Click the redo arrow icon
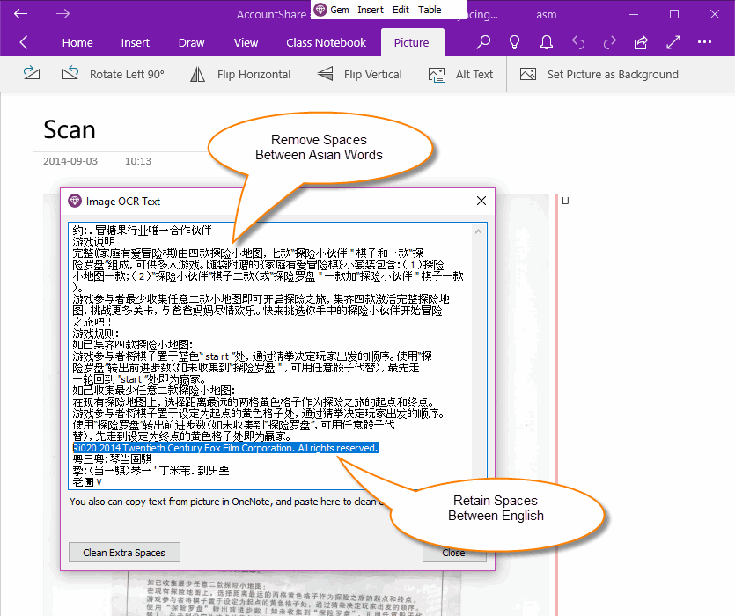This screenshot has height=616, width=735. (609, 42)
